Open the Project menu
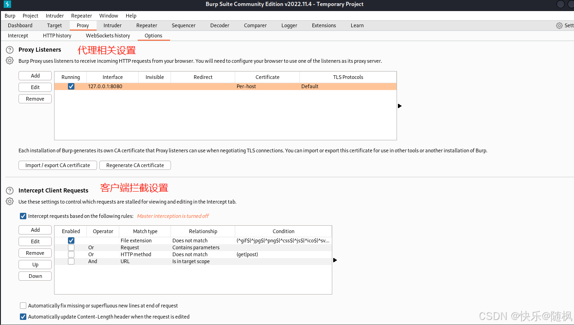The image size is (574, 325). tap(31, 16)
